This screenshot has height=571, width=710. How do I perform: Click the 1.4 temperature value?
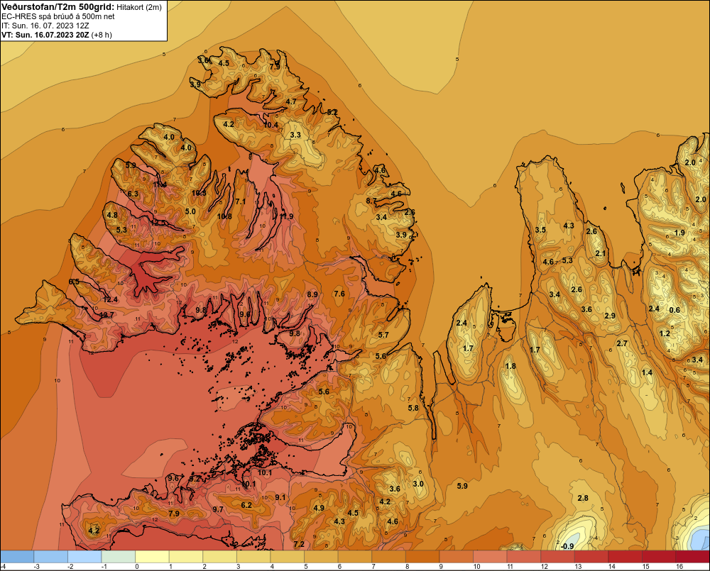pos(647,372)
